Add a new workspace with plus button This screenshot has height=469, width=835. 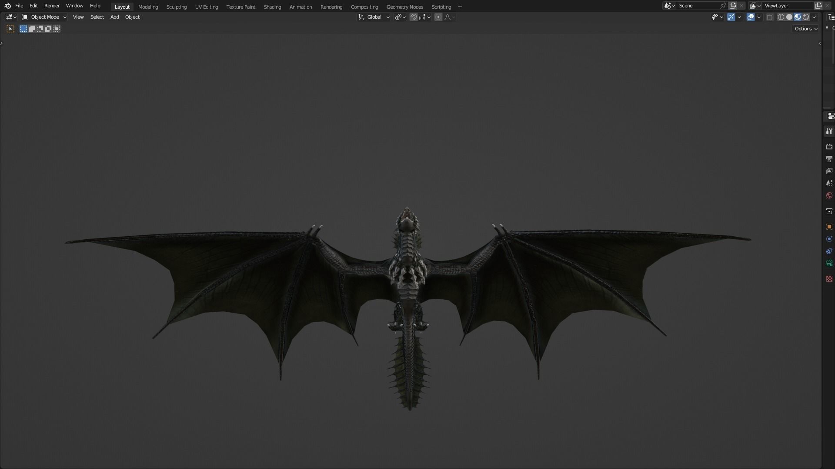pyautogui.click(x=460, y=7)
